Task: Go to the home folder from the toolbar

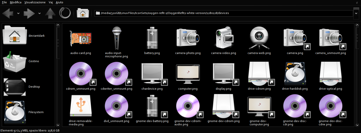Action: (x=83, y=13)
